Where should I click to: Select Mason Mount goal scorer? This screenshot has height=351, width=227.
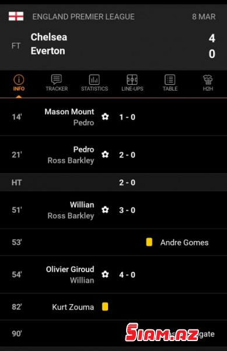tap(69, 112)
